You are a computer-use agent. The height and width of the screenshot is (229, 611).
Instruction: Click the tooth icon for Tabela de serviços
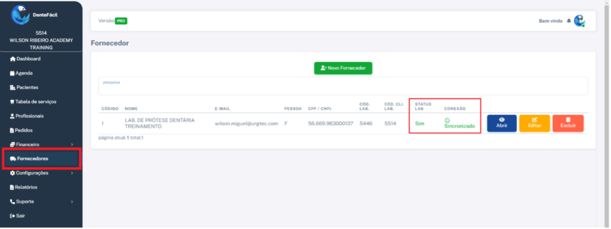pos(12,101)
